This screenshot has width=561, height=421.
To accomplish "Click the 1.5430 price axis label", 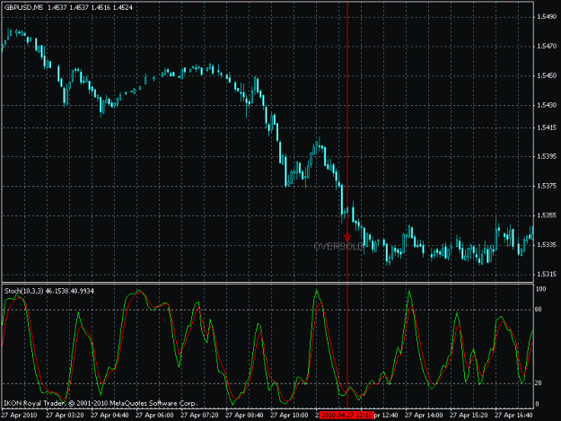I will (x=547, y=105).
